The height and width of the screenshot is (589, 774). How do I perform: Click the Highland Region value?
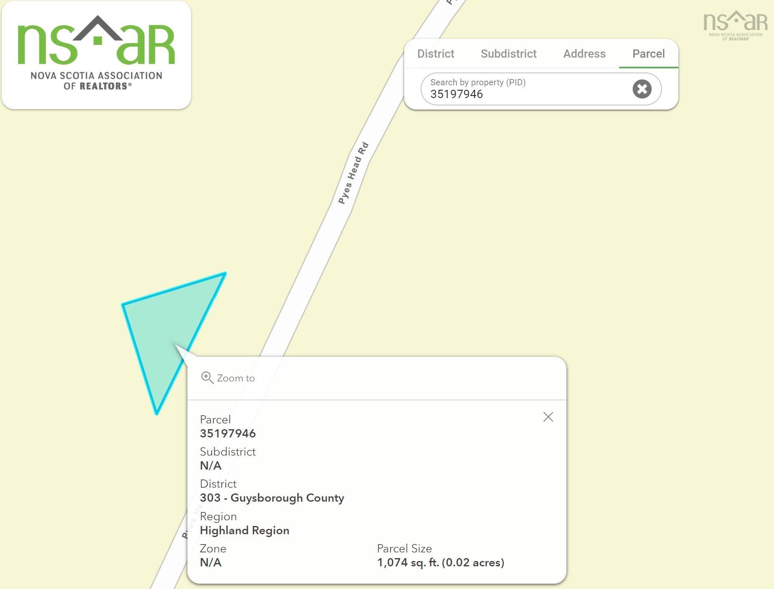(245, 531)
